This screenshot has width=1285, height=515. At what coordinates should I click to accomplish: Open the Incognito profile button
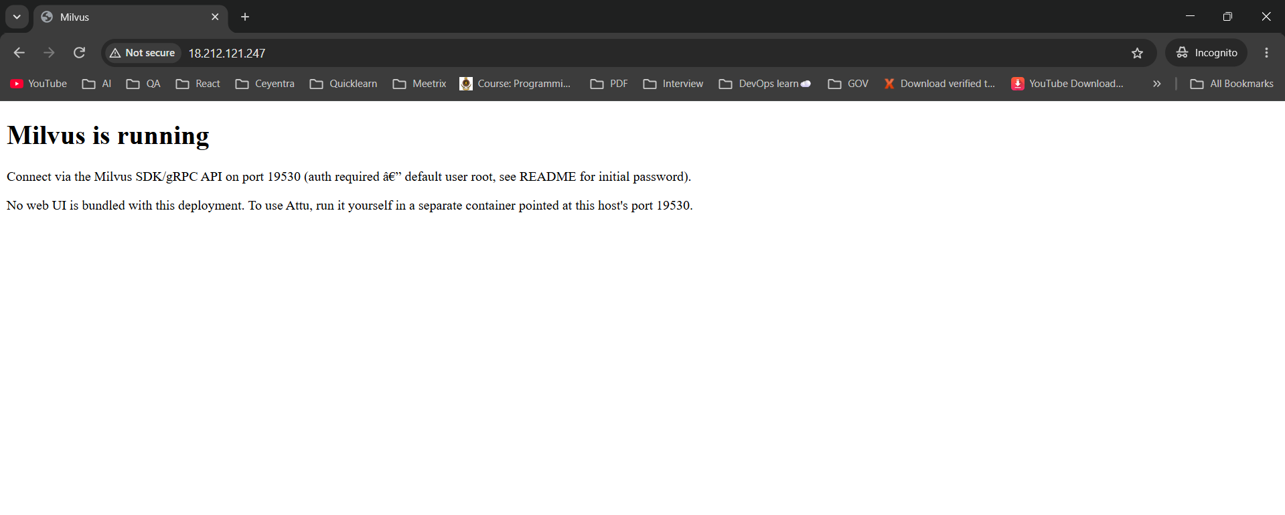[x=1207, y=53]
